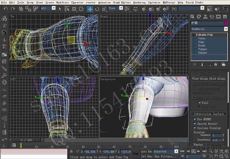Image resolution: width=230 pixels, height=159 pixels.
Task: Open the Key Filters dialog button
Action: pos(166,157)
